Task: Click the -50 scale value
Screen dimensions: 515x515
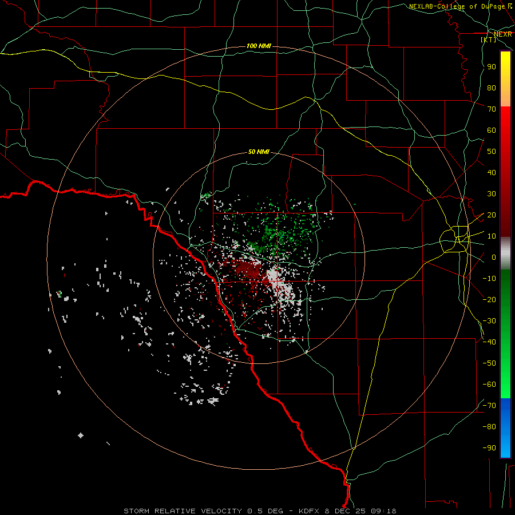Action: pos(489,363)
